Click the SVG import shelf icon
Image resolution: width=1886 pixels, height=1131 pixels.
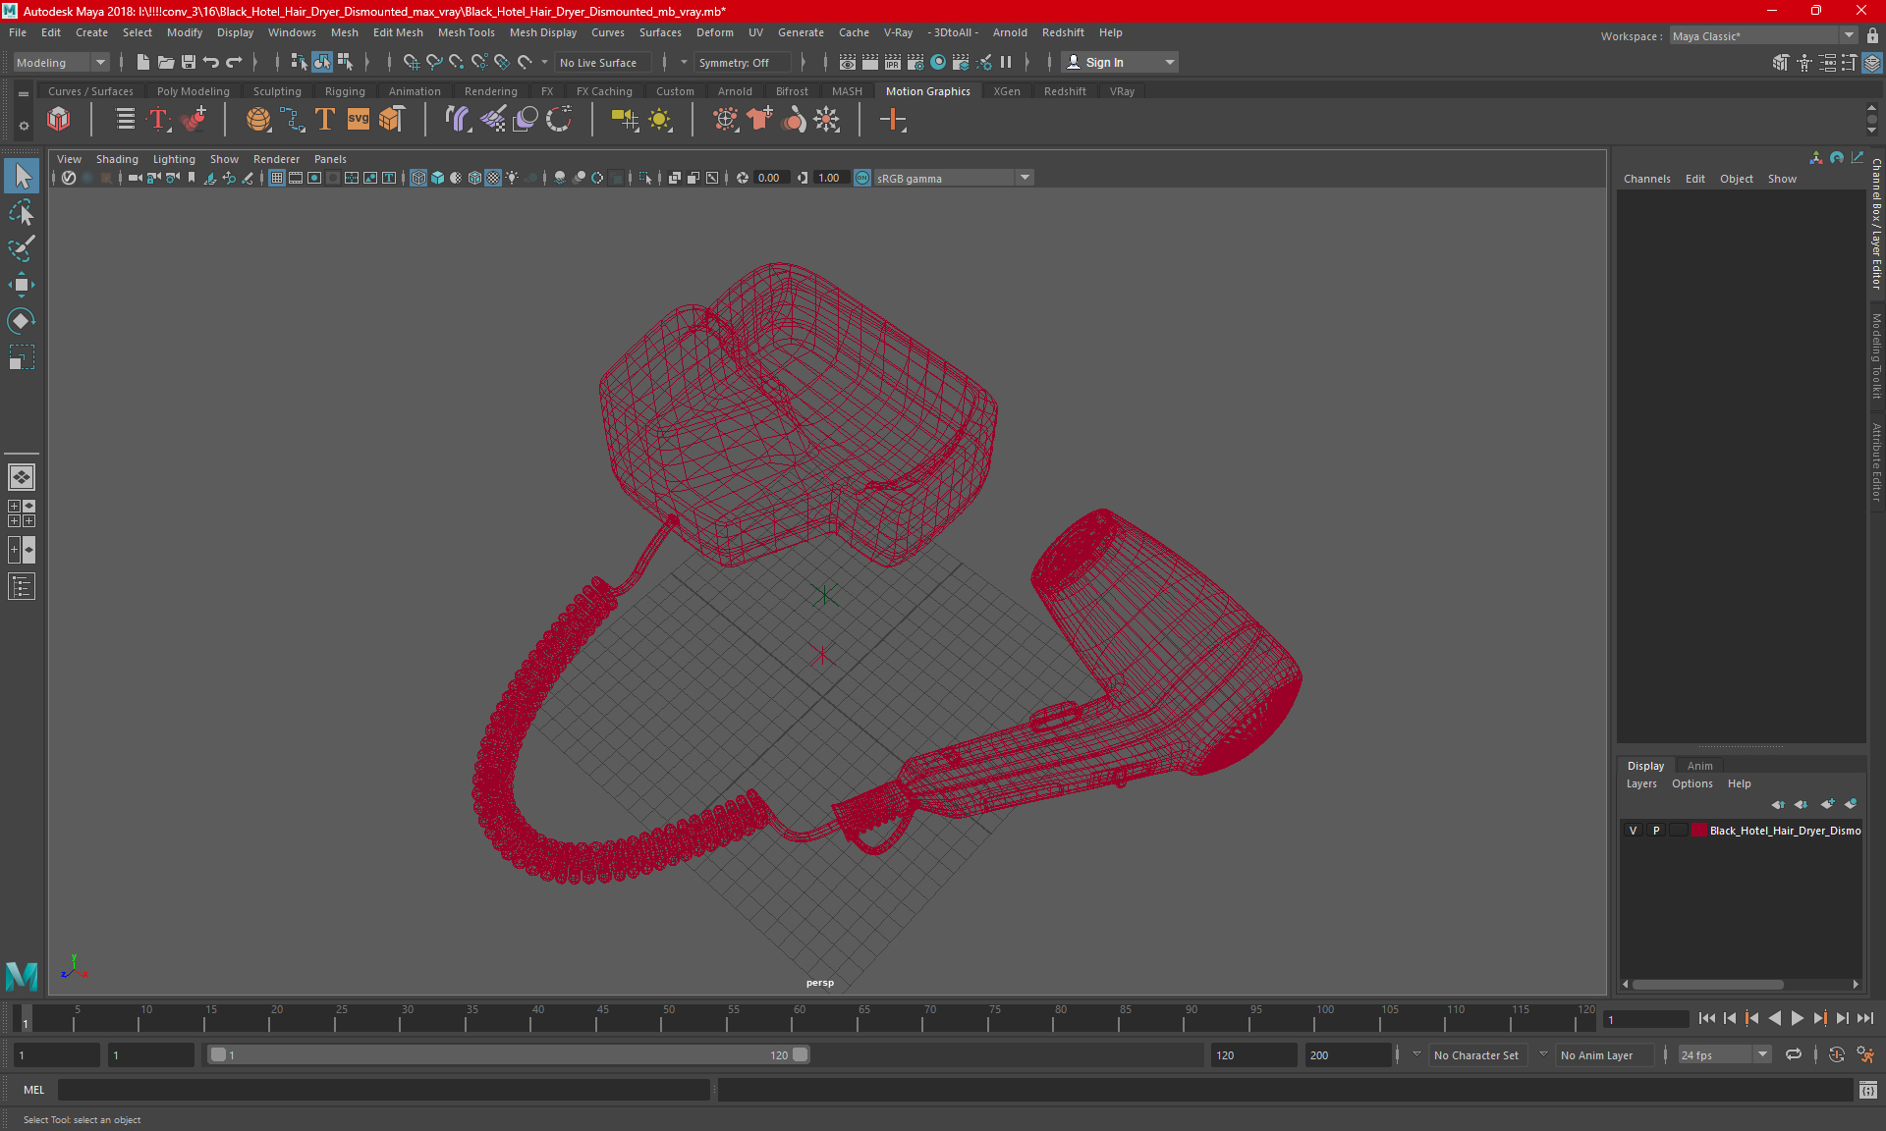point(359,120)
